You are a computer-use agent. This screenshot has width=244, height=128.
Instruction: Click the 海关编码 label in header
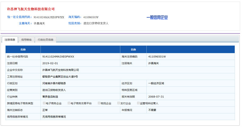75,17
